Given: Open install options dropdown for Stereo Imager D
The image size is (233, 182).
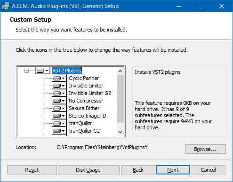Looking at the screenshot, I should 59,116.
